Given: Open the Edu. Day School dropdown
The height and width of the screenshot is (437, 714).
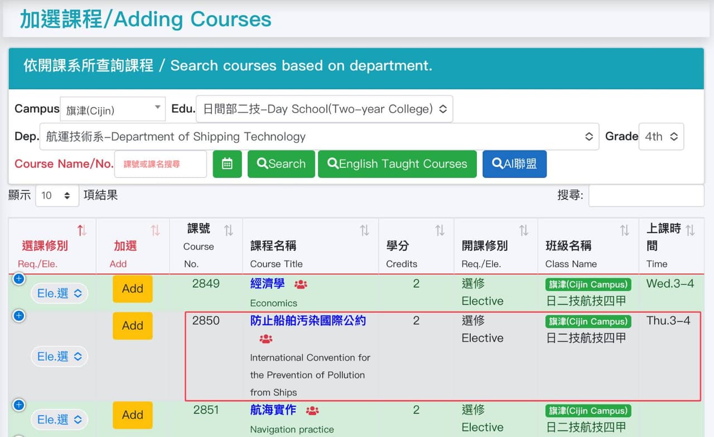Looking at the screenshot, I should pyautogui.click(x=324, y=109).
